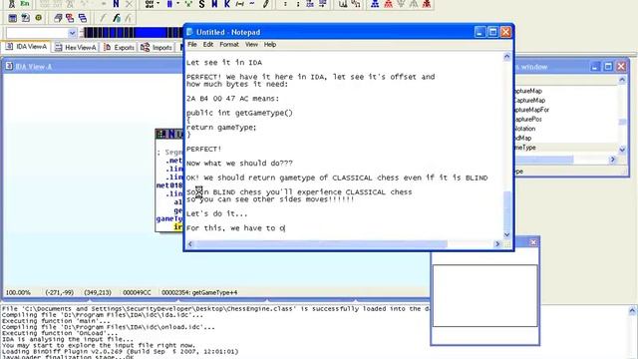Click the '2A B4 00 47 AC means:' line
Screen dimensions: 638x359
(232, 99)
